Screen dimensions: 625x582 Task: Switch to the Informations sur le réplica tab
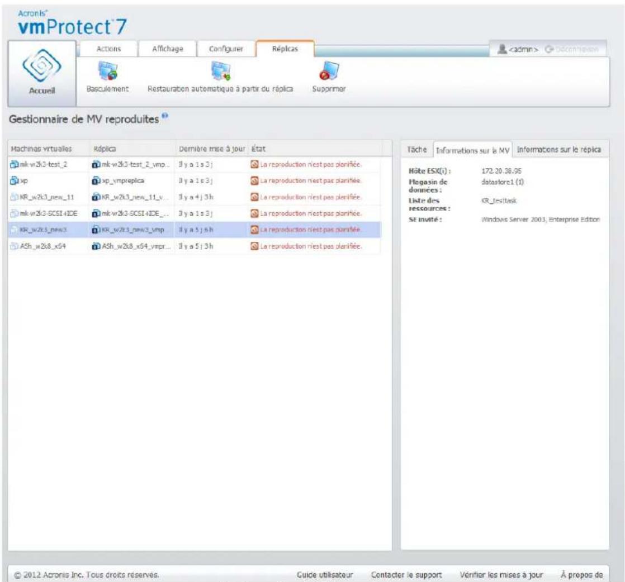click(559, 149)
